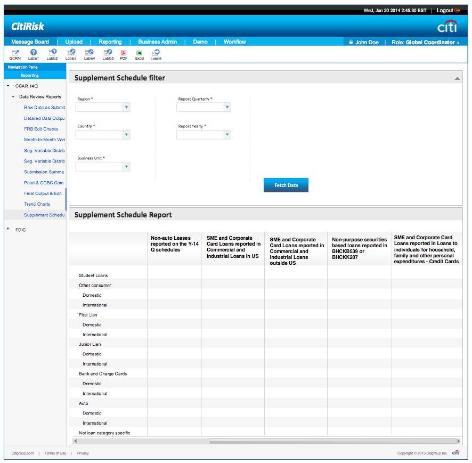Click the First Lien row label
This screenshot has height=463, width=472.
[88, 315]
